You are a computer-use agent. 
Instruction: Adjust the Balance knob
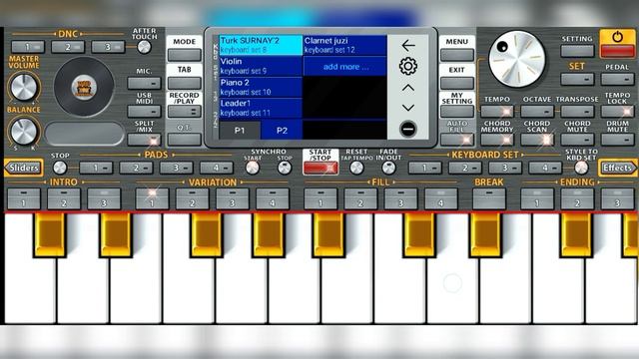(24, 131)
